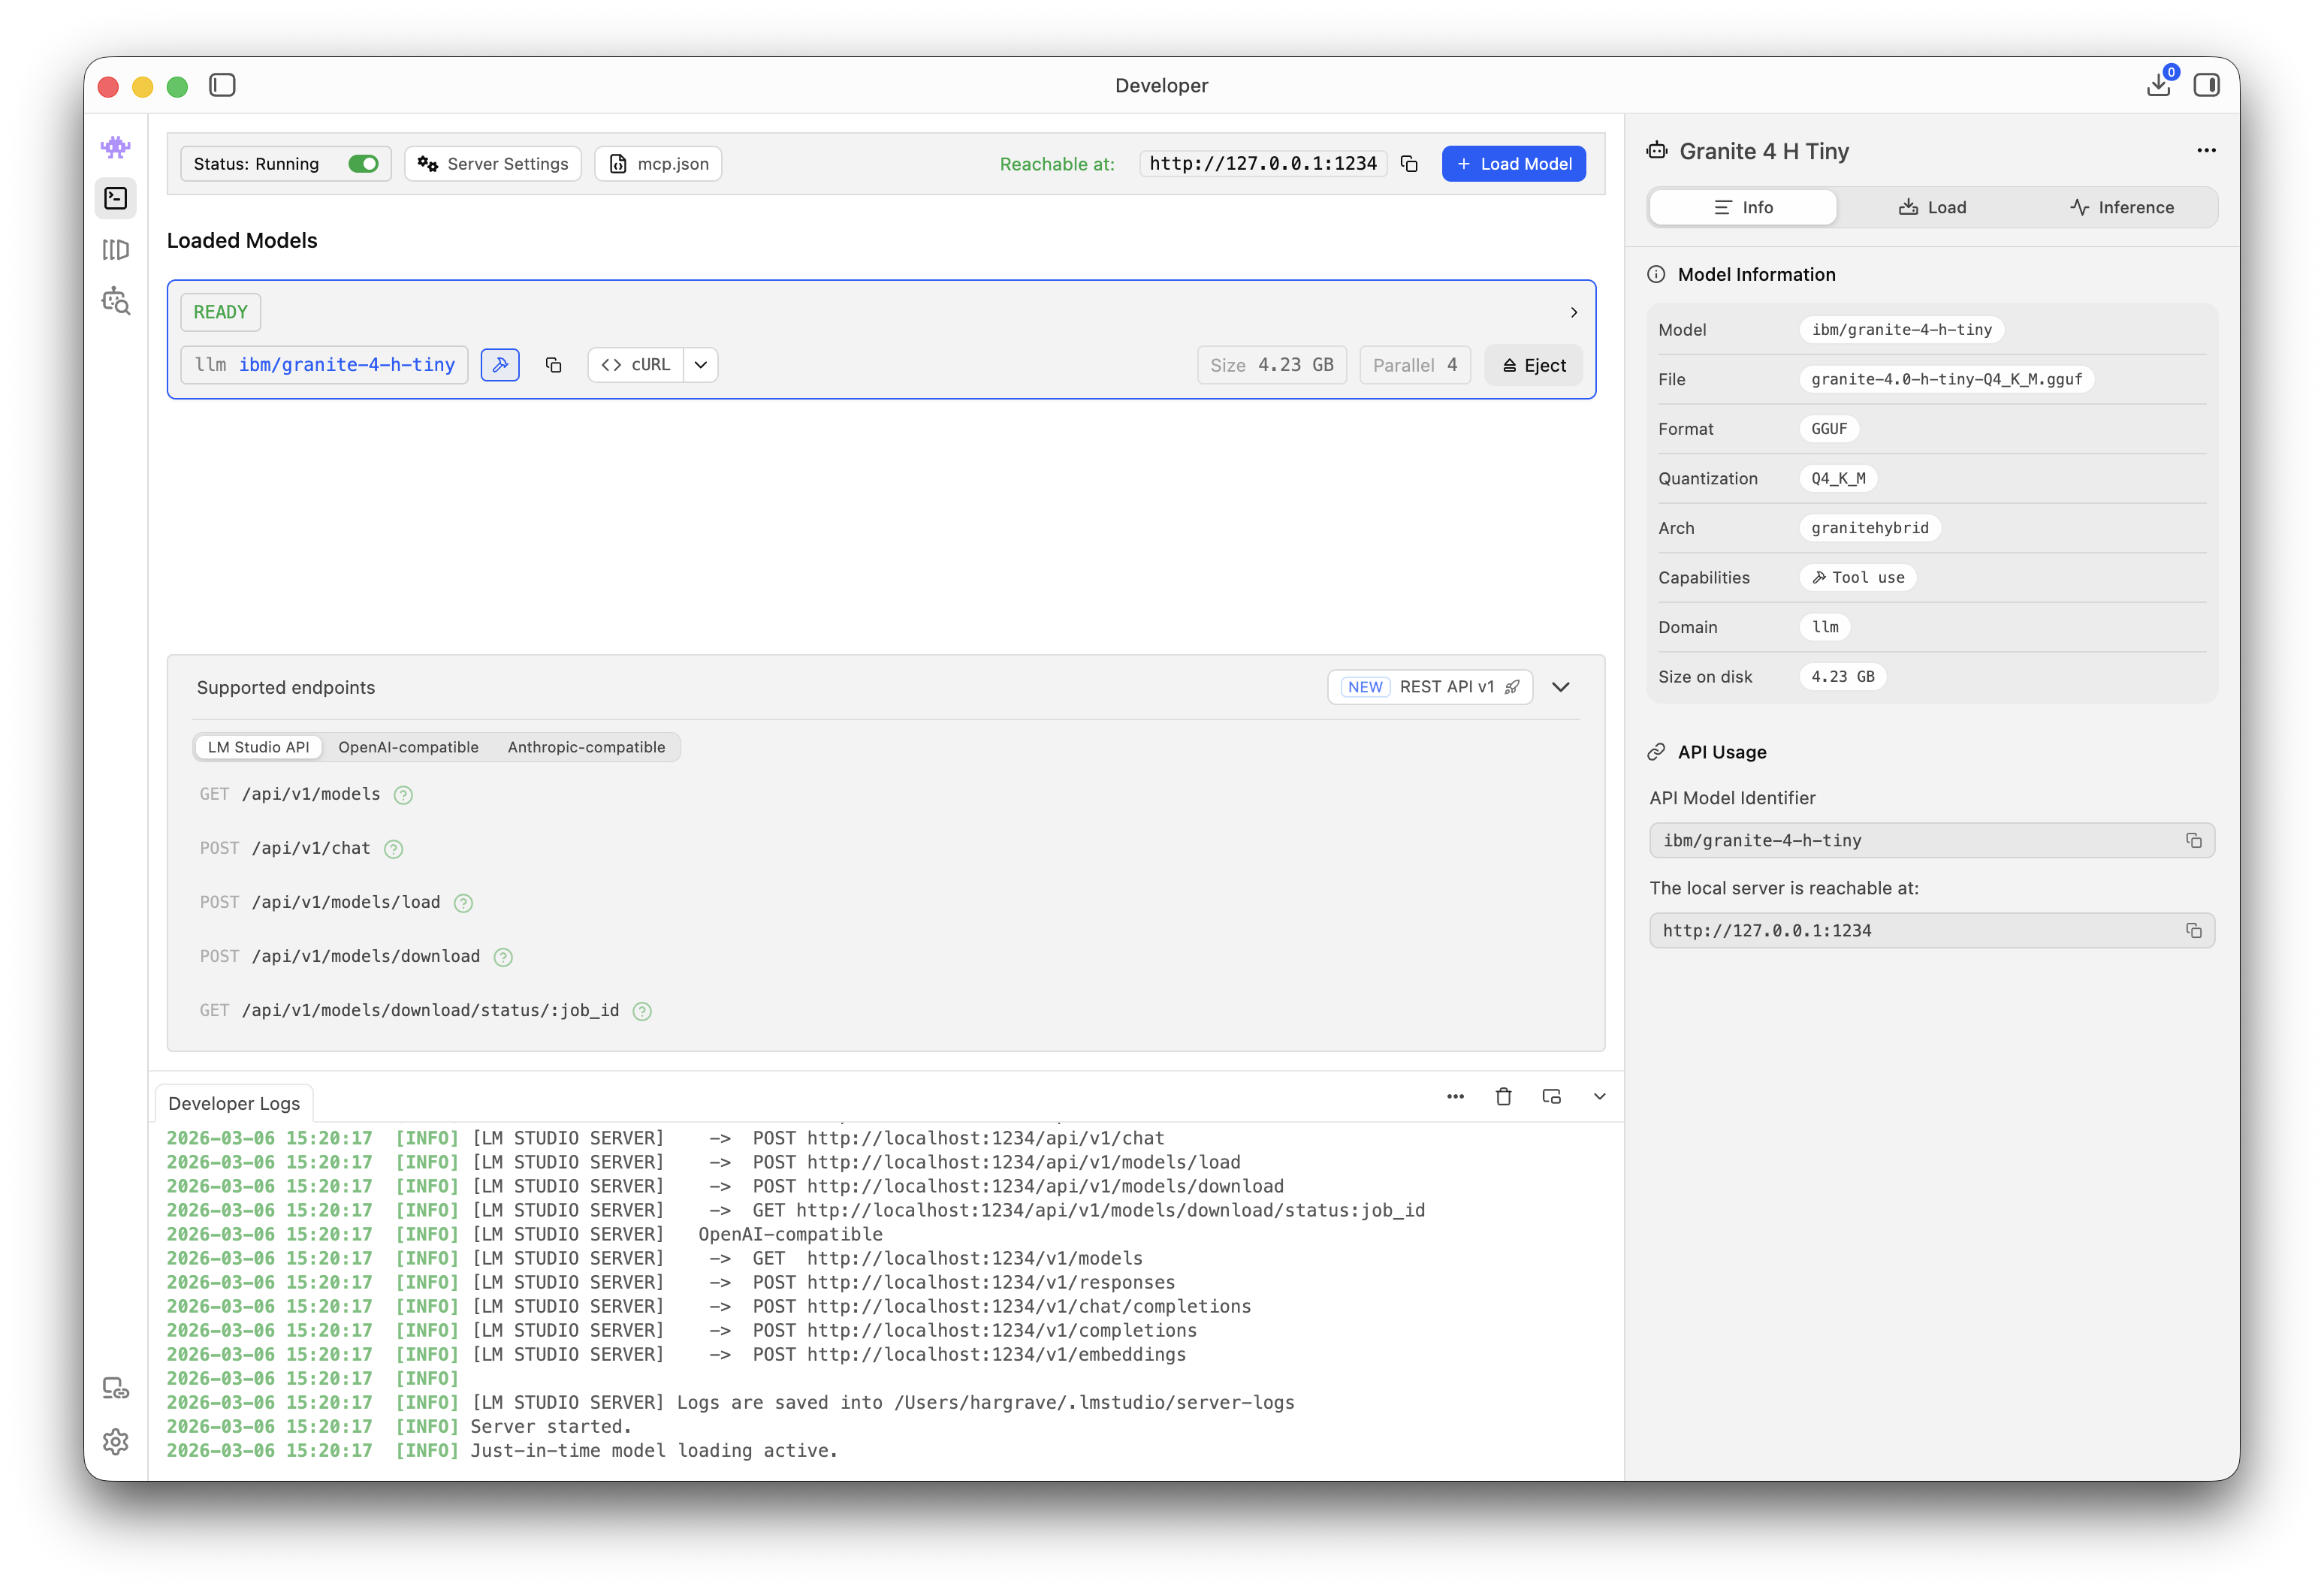Click the tool use hammer icon button
The height and width of the screenshot is (1592, 2324).
500,365
